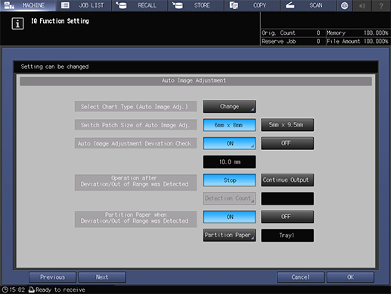The image size is (391, 294).
Task: Go to the Previous settings page
Action: coord(52,277)
